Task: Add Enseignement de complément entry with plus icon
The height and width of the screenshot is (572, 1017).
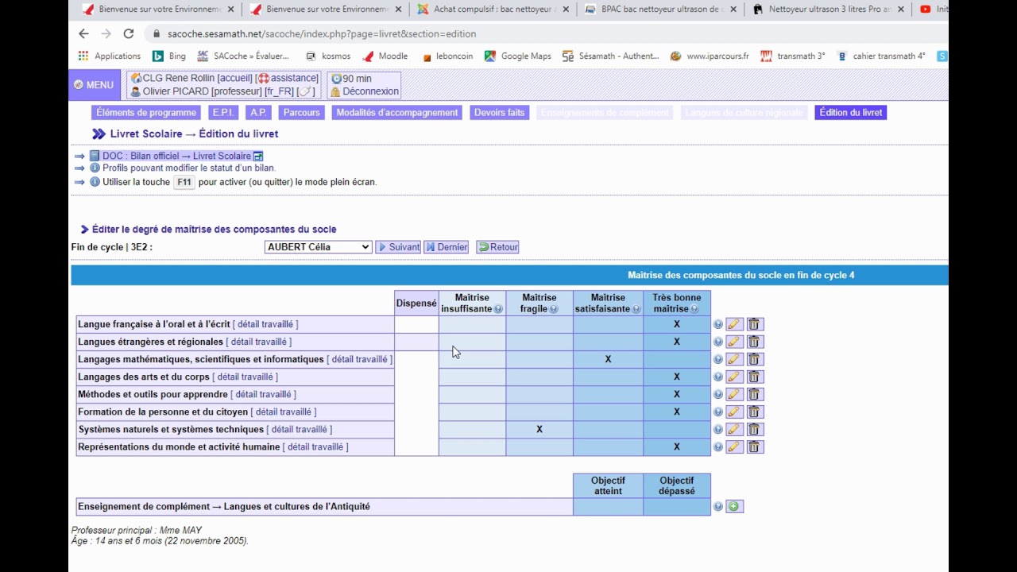Action: [734, 506]
